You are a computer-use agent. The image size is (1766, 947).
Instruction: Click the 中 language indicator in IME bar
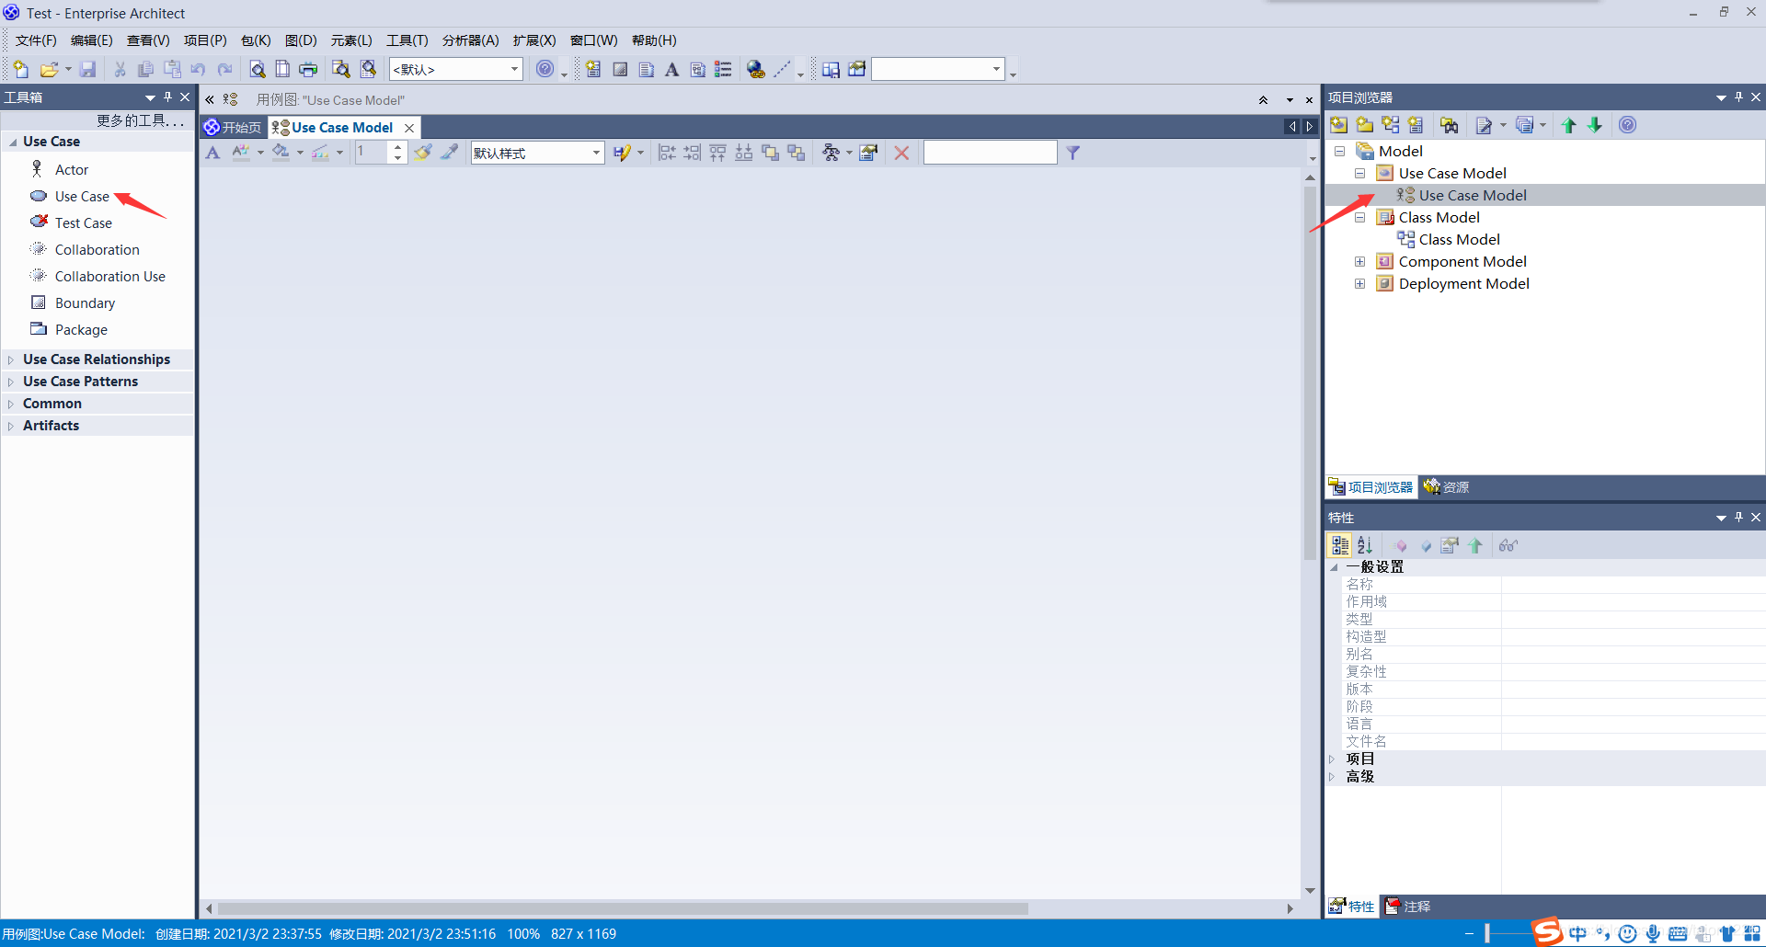point(1578,933)
